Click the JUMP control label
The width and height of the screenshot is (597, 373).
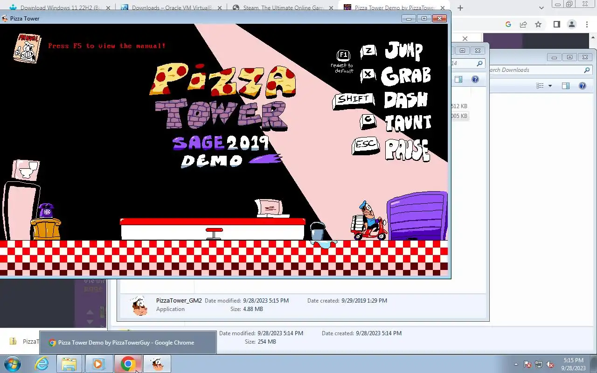pos(404,50)
